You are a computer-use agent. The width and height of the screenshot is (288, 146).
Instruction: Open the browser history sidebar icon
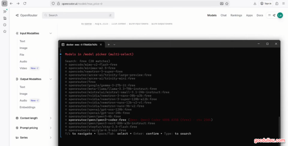click(x=5, y=25)
